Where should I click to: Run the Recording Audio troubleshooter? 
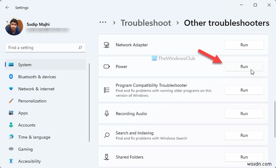pyautogui.click(x=244, y=114)
